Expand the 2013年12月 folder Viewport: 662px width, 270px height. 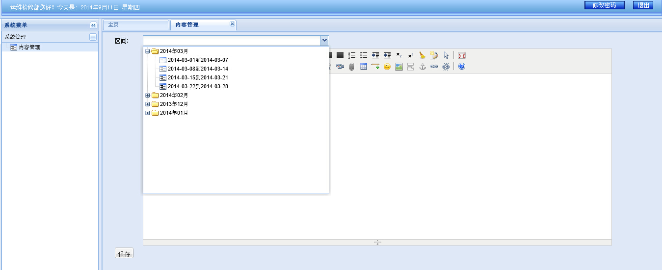coord(148,104)
